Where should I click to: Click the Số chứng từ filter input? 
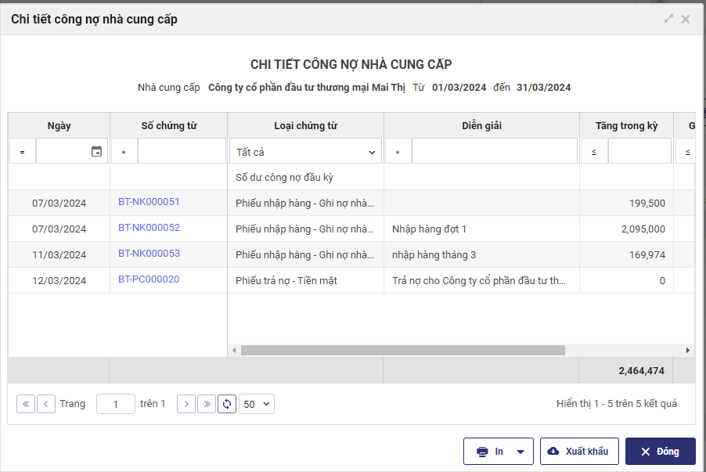pos(182,152)
